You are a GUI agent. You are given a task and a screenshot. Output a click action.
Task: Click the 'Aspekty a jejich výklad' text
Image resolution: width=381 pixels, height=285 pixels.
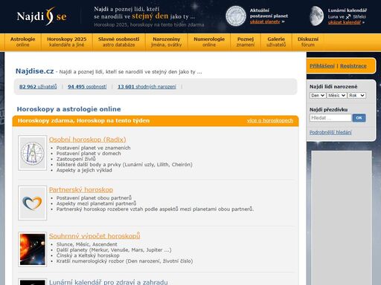[84, 170]
